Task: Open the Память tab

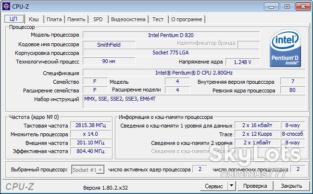Action: click(x=76, y=19)
